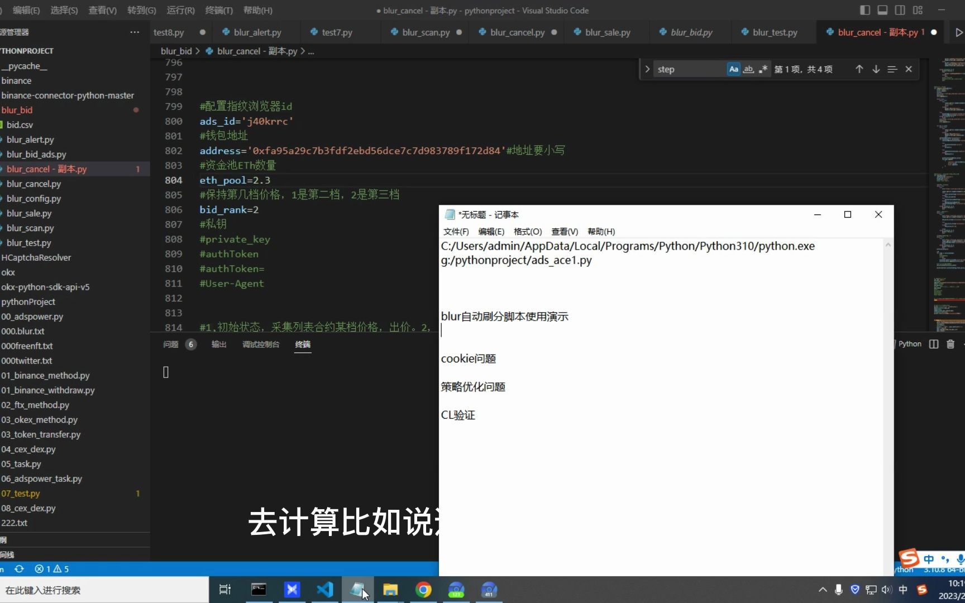
Task: Click Windows taskbar search box
Action: tap(104, 590)
